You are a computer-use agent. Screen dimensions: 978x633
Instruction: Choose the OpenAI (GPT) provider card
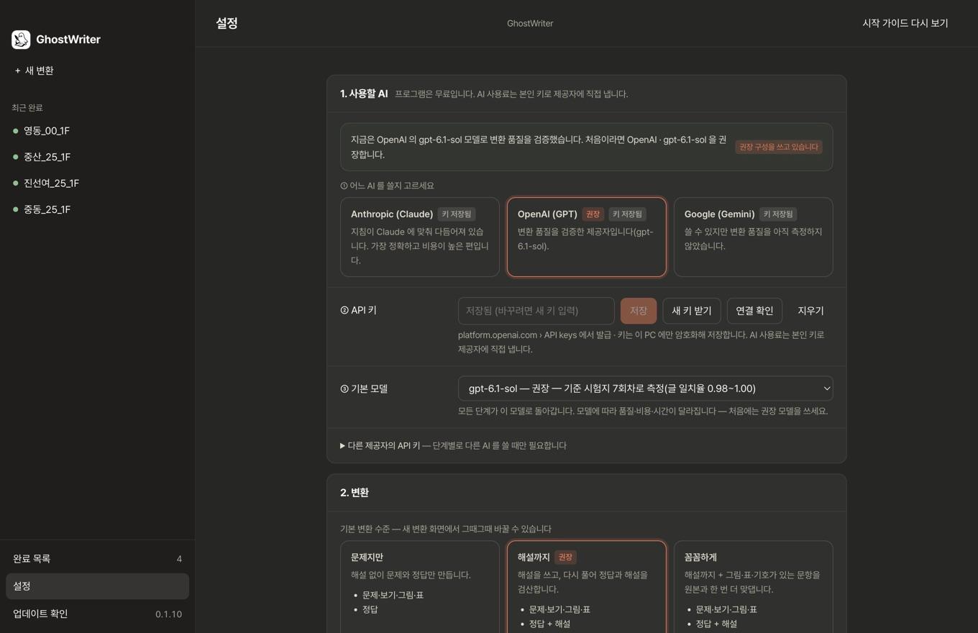[x=587, y=237]
